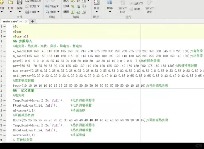The width and height of the screenshot is (204, 149).
Task: Click the Go To arrow icon
Action: coord(47,6)
